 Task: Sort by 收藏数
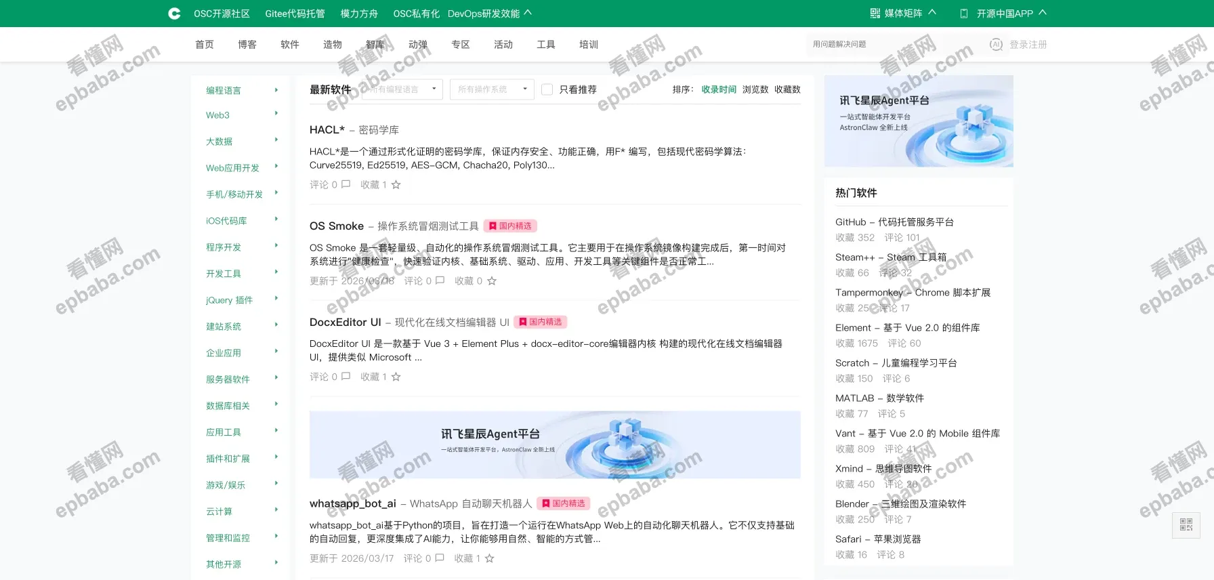coord(787,89)
